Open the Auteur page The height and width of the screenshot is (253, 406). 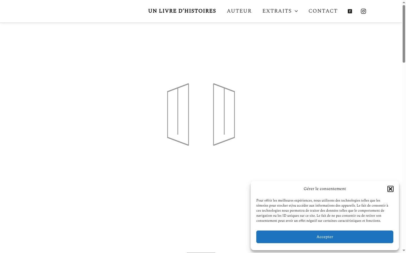(239, 11)
